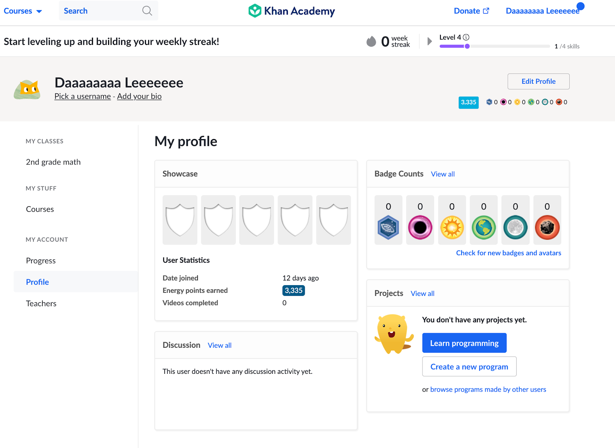Viewport: 615px width, 448px height.
Task: Click the '12 days ago' date joined value
Action: (x=301, y=278)
